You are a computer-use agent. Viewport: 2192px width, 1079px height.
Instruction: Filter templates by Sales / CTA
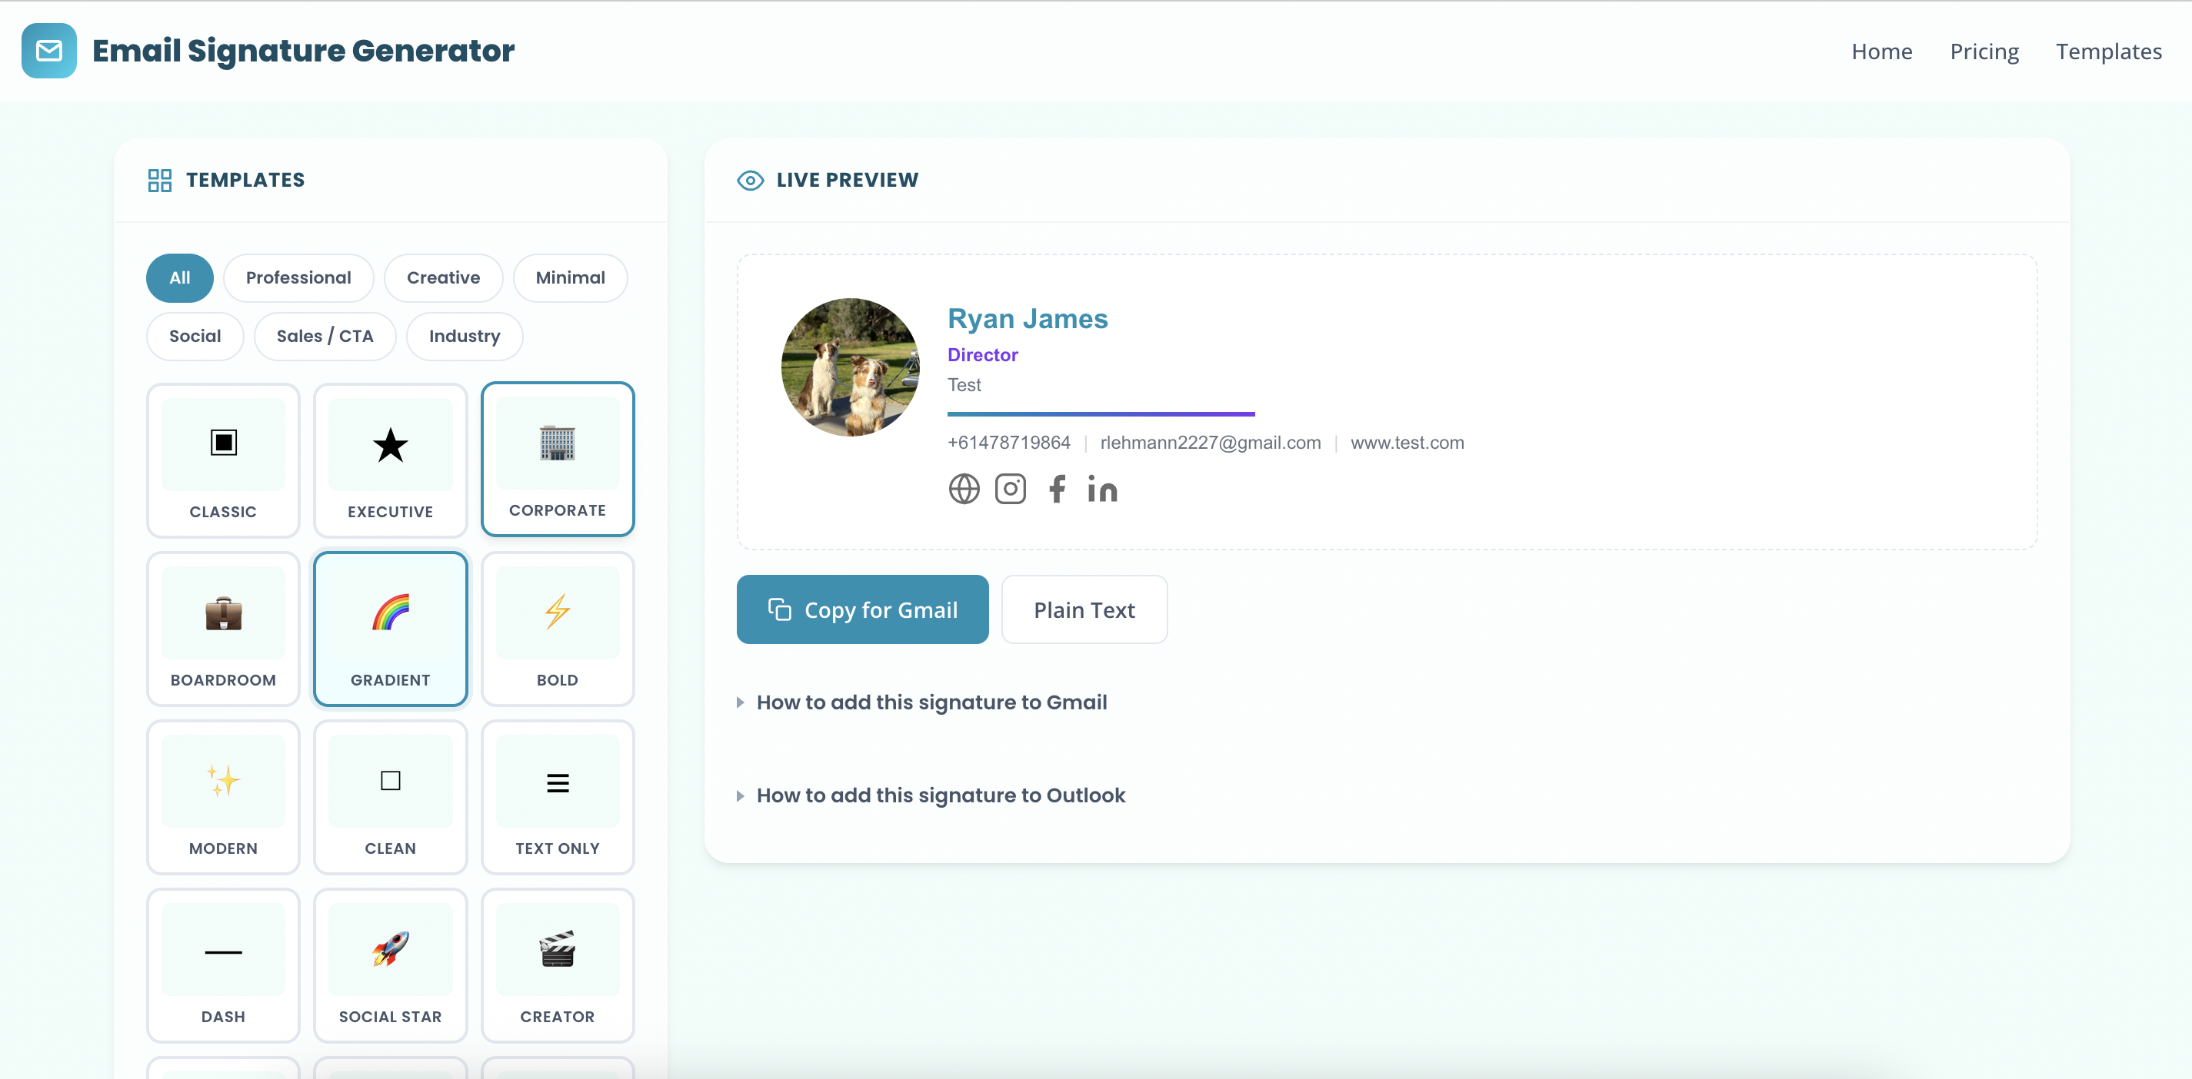[x=325, y=337]
